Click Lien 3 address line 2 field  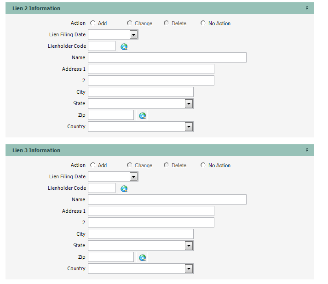[151, 222]
